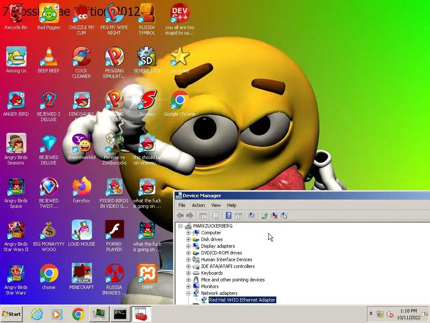Select the chome desktop shortcut
Screen dimensions: 430x323
point(49,276)
